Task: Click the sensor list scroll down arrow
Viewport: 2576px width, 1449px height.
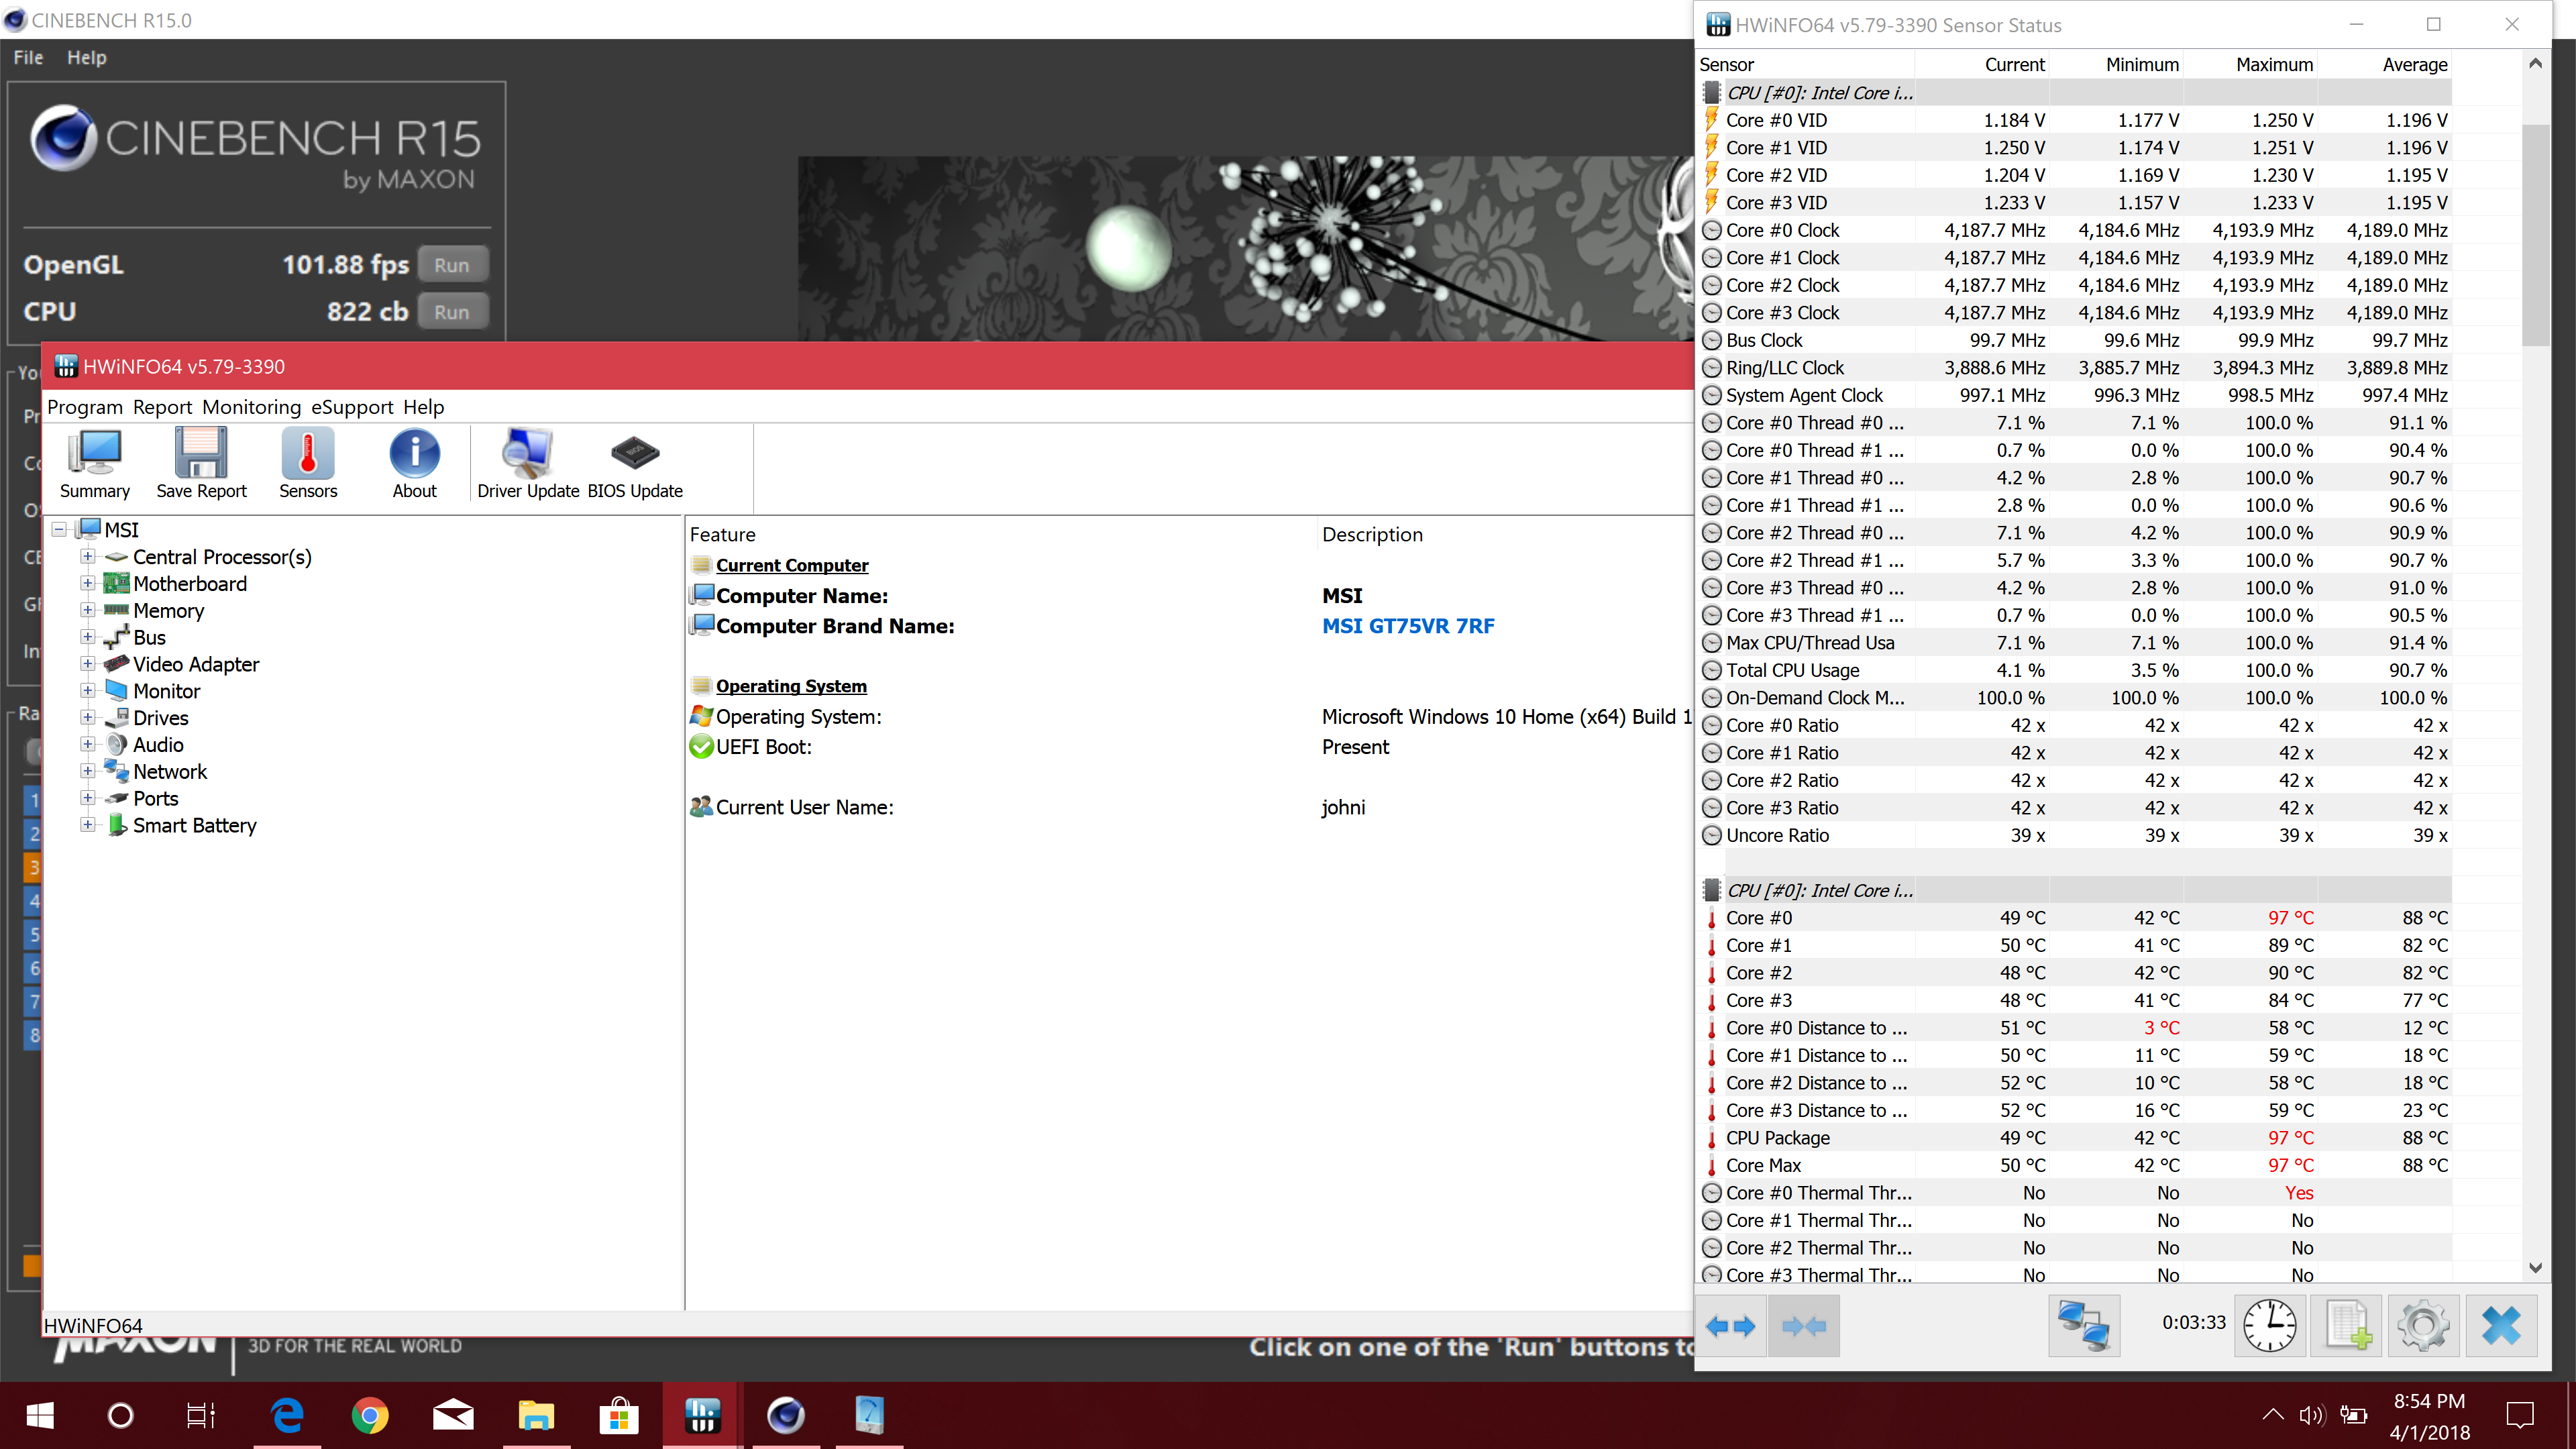Action: pyautogui.click(x=2535, y=1268)
